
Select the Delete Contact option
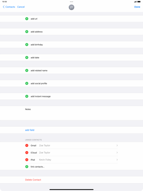[33, 180]
